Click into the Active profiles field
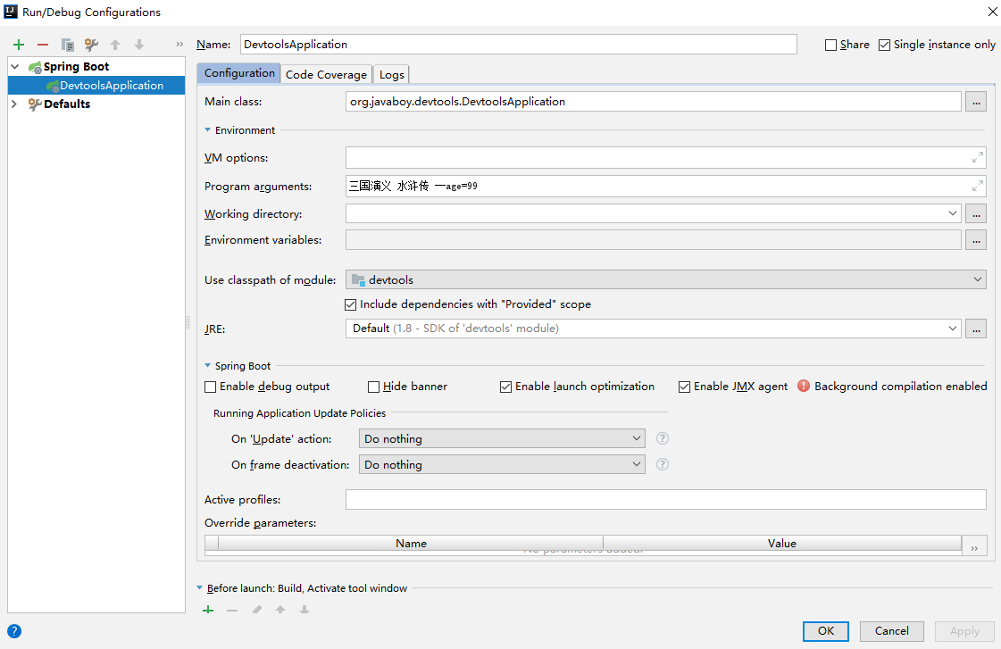Image resolution: width=1001 pixels, height=649 pixels. (x=665, y=500)
